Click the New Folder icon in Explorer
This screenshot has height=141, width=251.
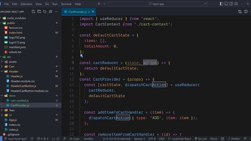pyautogui.click(x=39, y=11)
